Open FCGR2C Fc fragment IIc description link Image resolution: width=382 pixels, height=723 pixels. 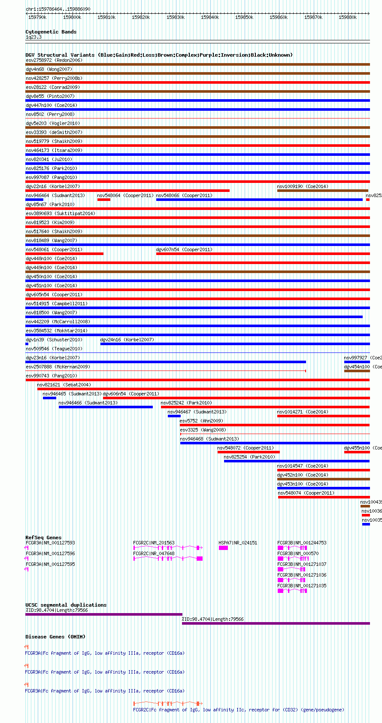coord(239,710)
